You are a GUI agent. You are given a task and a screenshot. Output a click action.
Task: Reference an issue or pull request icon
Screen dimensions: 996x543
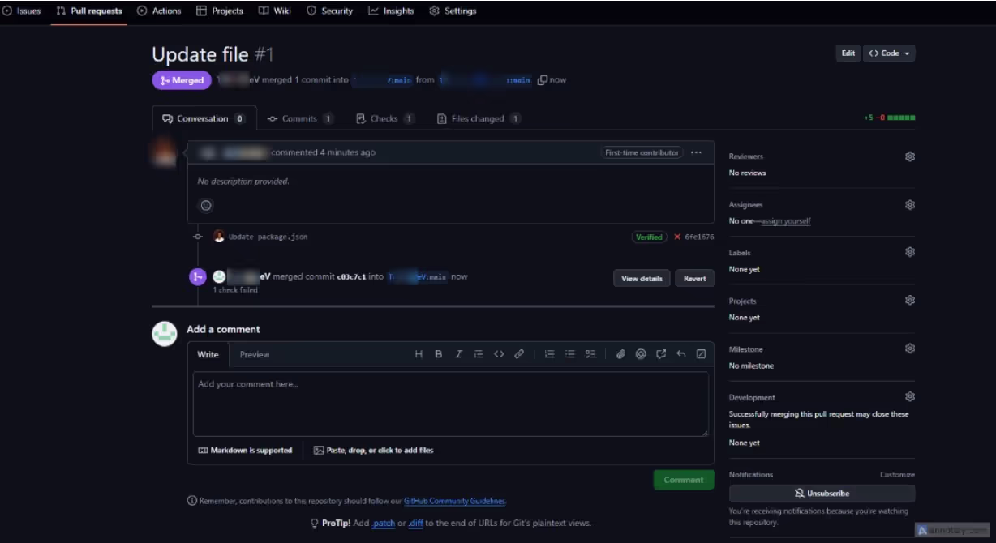click(661, 354)
